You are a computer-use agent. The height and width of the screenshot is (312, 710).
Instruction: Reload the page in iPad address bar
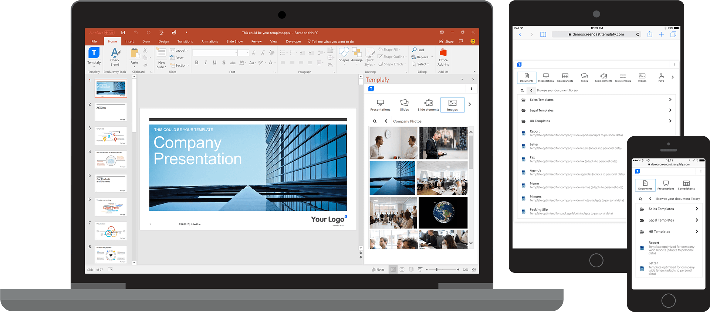(638, 34)
